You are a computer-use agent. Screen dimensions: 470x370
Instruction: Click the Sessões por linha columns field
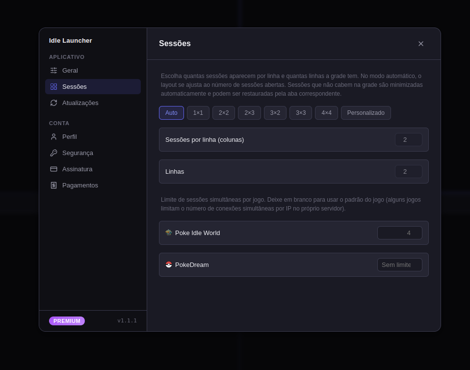[x=409, y=140]
